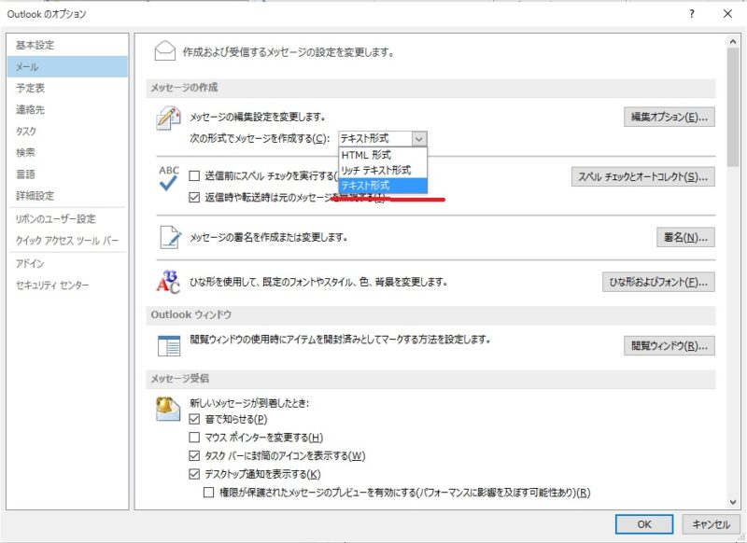Click the new message bell envelope icon
747x543 pixels.
(168, 409)
